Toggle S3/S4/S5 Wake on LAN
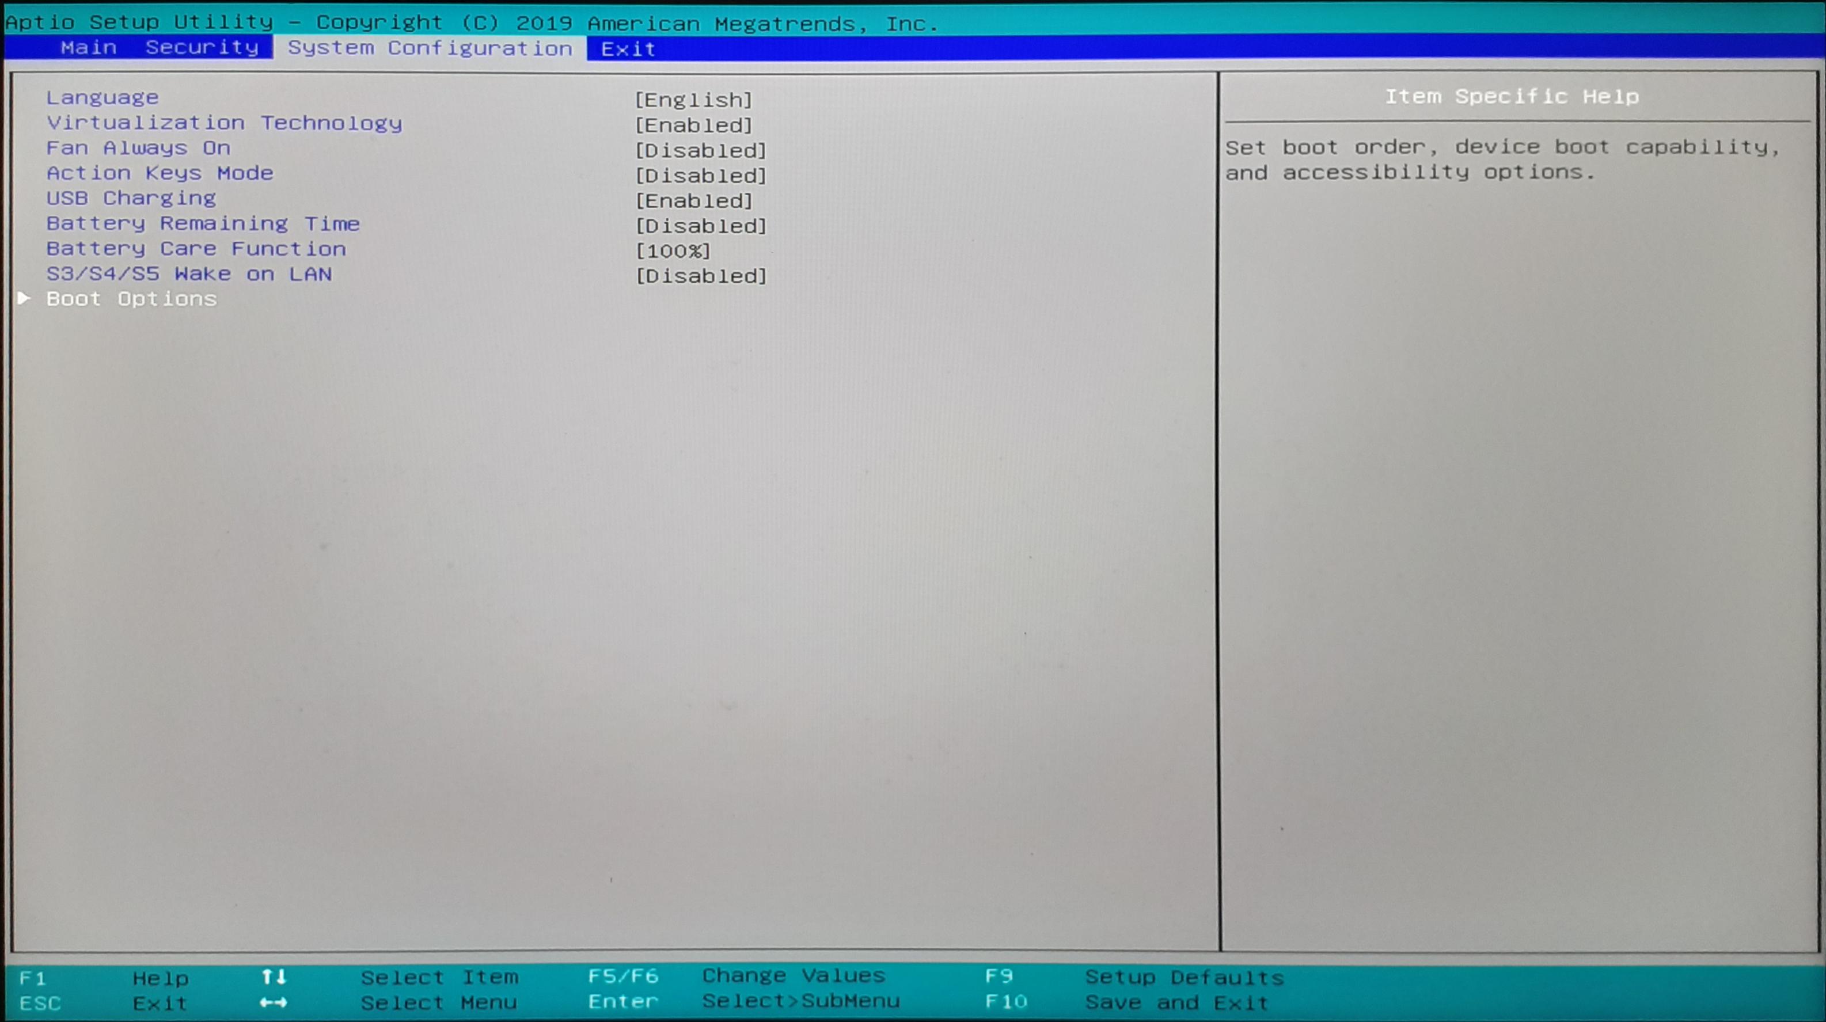 700,276
